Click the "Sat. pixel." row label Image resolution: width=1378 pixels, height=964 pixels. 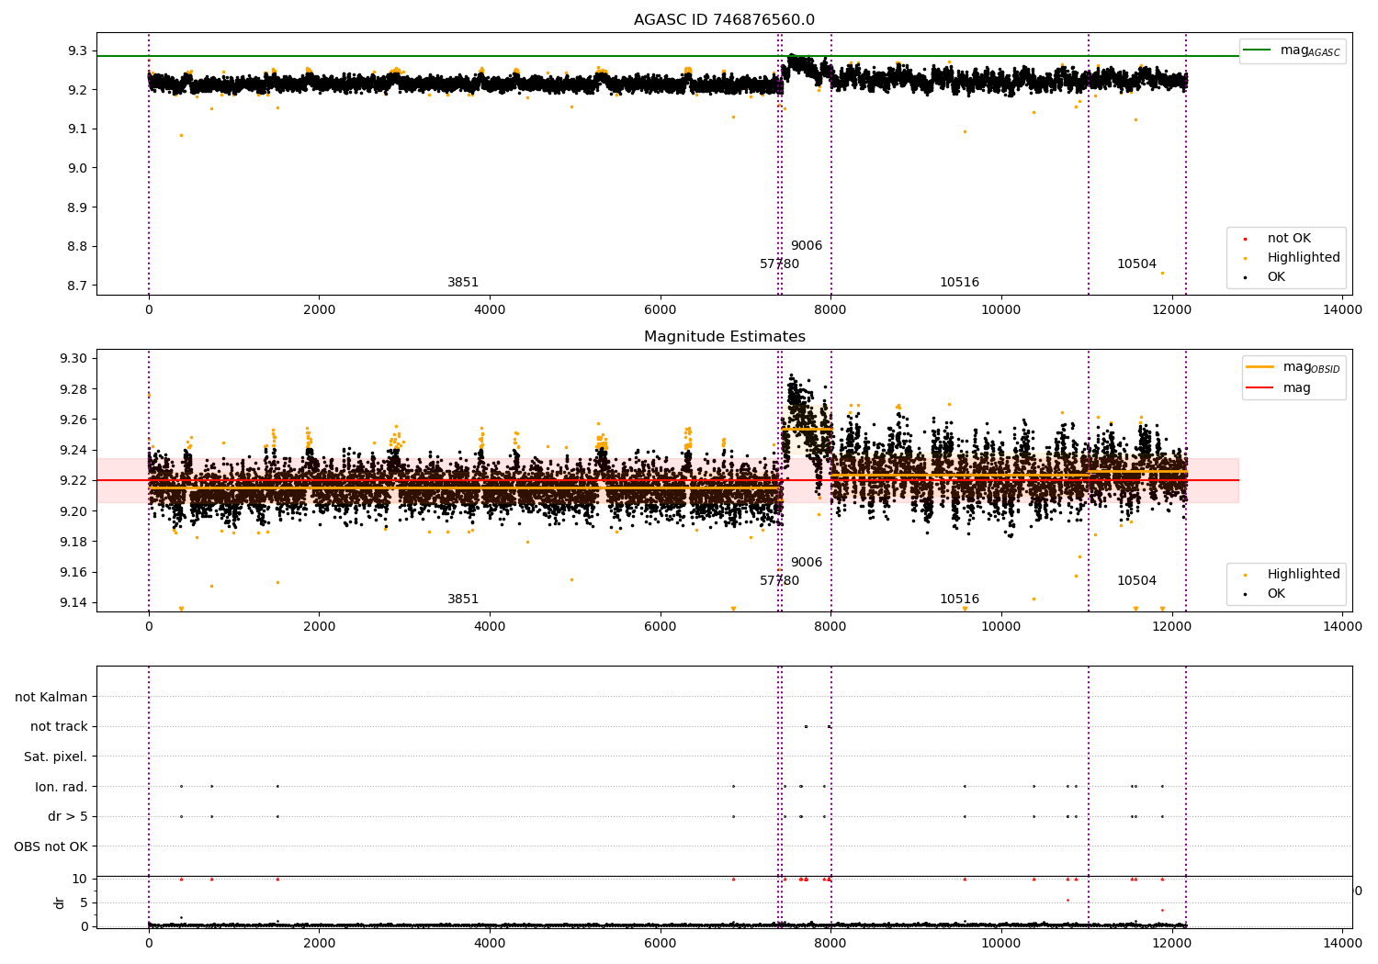[56, 757]
